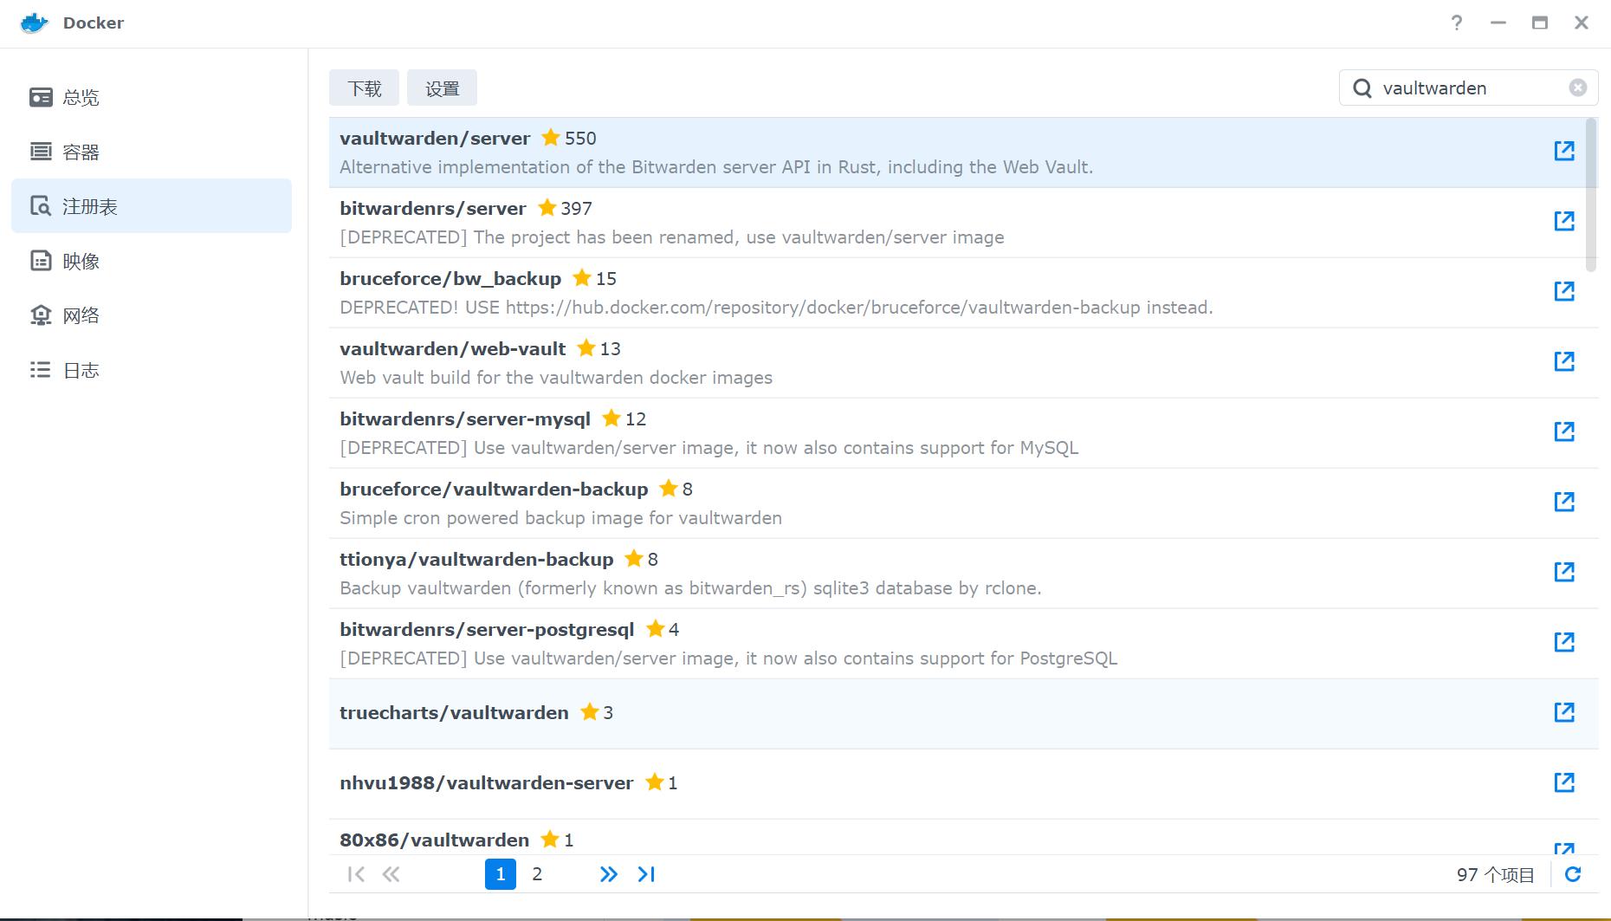Open external link for truecharts/vaultwarden
The height and width of the screenshot is (921, 1611).
1564,712
